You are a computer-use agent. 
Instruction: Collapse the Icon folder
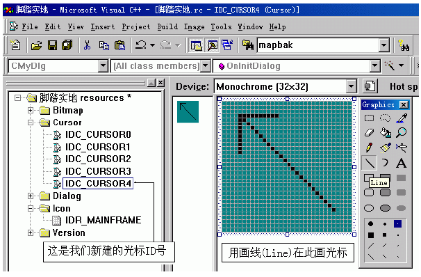[31, 208]
